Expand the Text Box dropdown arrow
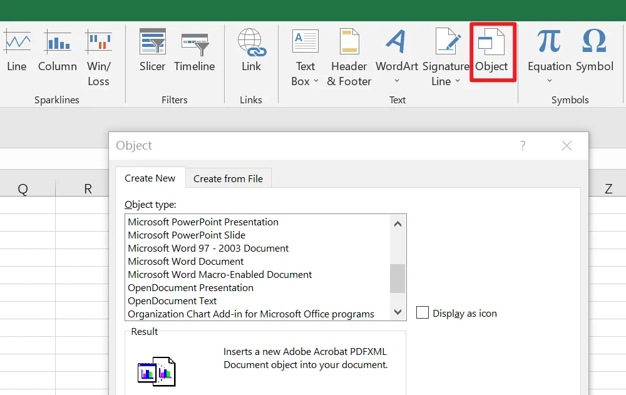The image size is (626, 395). (316, 81)
